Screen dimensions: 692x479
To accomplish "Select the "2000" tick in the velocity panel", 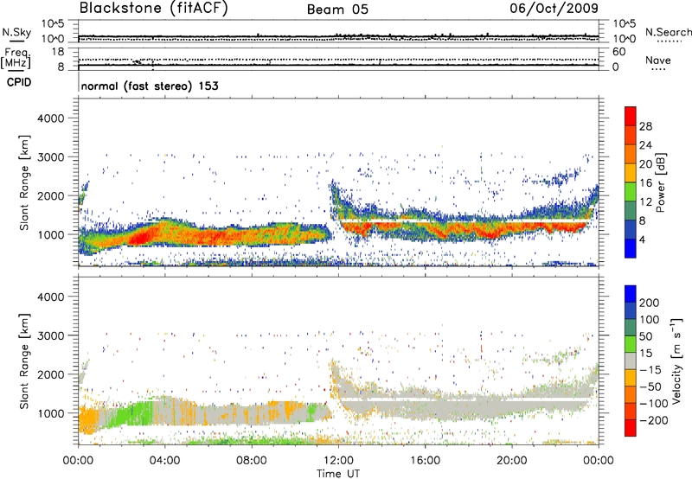I will click(50, 374).
